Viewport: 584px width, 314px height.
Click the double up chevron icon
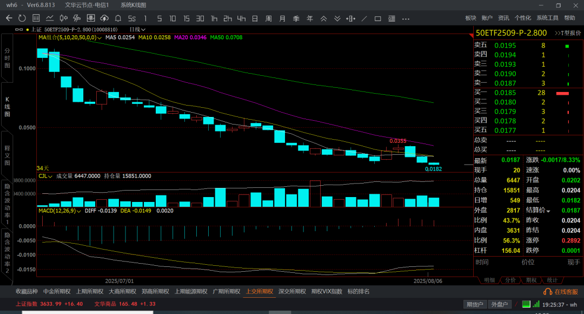click(323, 18)
